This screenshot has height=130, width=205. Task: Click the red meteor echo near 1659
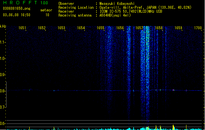click(173, 90)
